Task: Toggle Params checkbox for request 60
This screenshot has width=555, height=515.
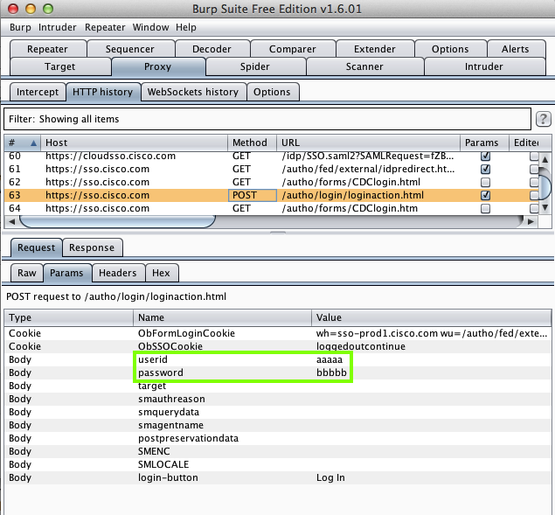Action: pos(486,156)
